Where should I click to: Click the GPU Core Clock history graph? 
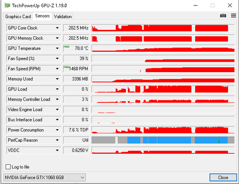pyautogui.click(x=163, y=28)
